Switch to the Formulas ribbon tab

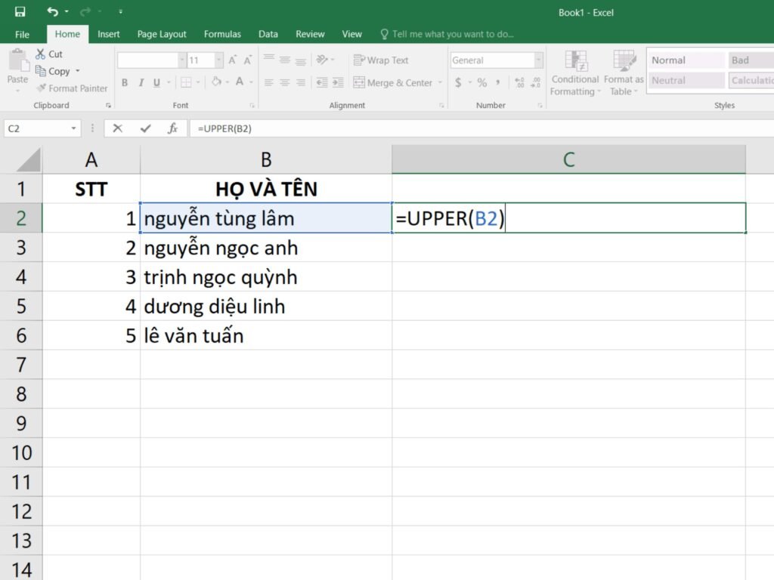[x=222, y=34]
